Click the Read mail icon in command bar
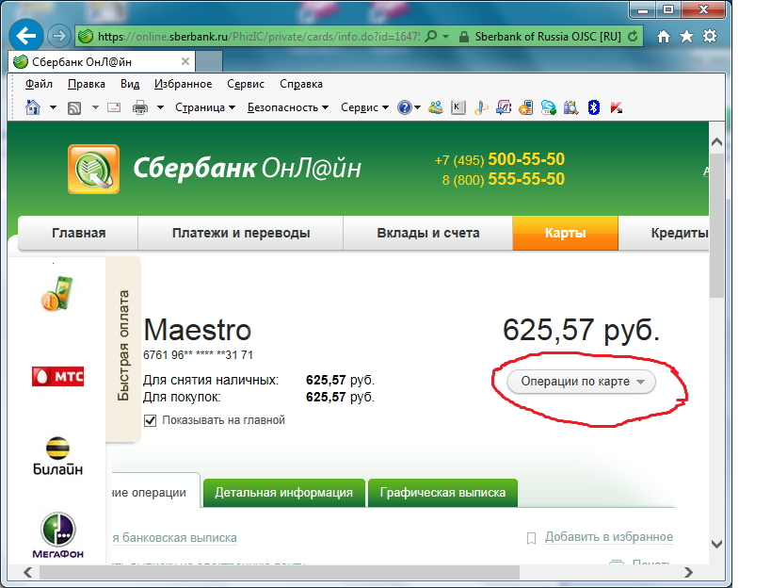 [114, 107]
